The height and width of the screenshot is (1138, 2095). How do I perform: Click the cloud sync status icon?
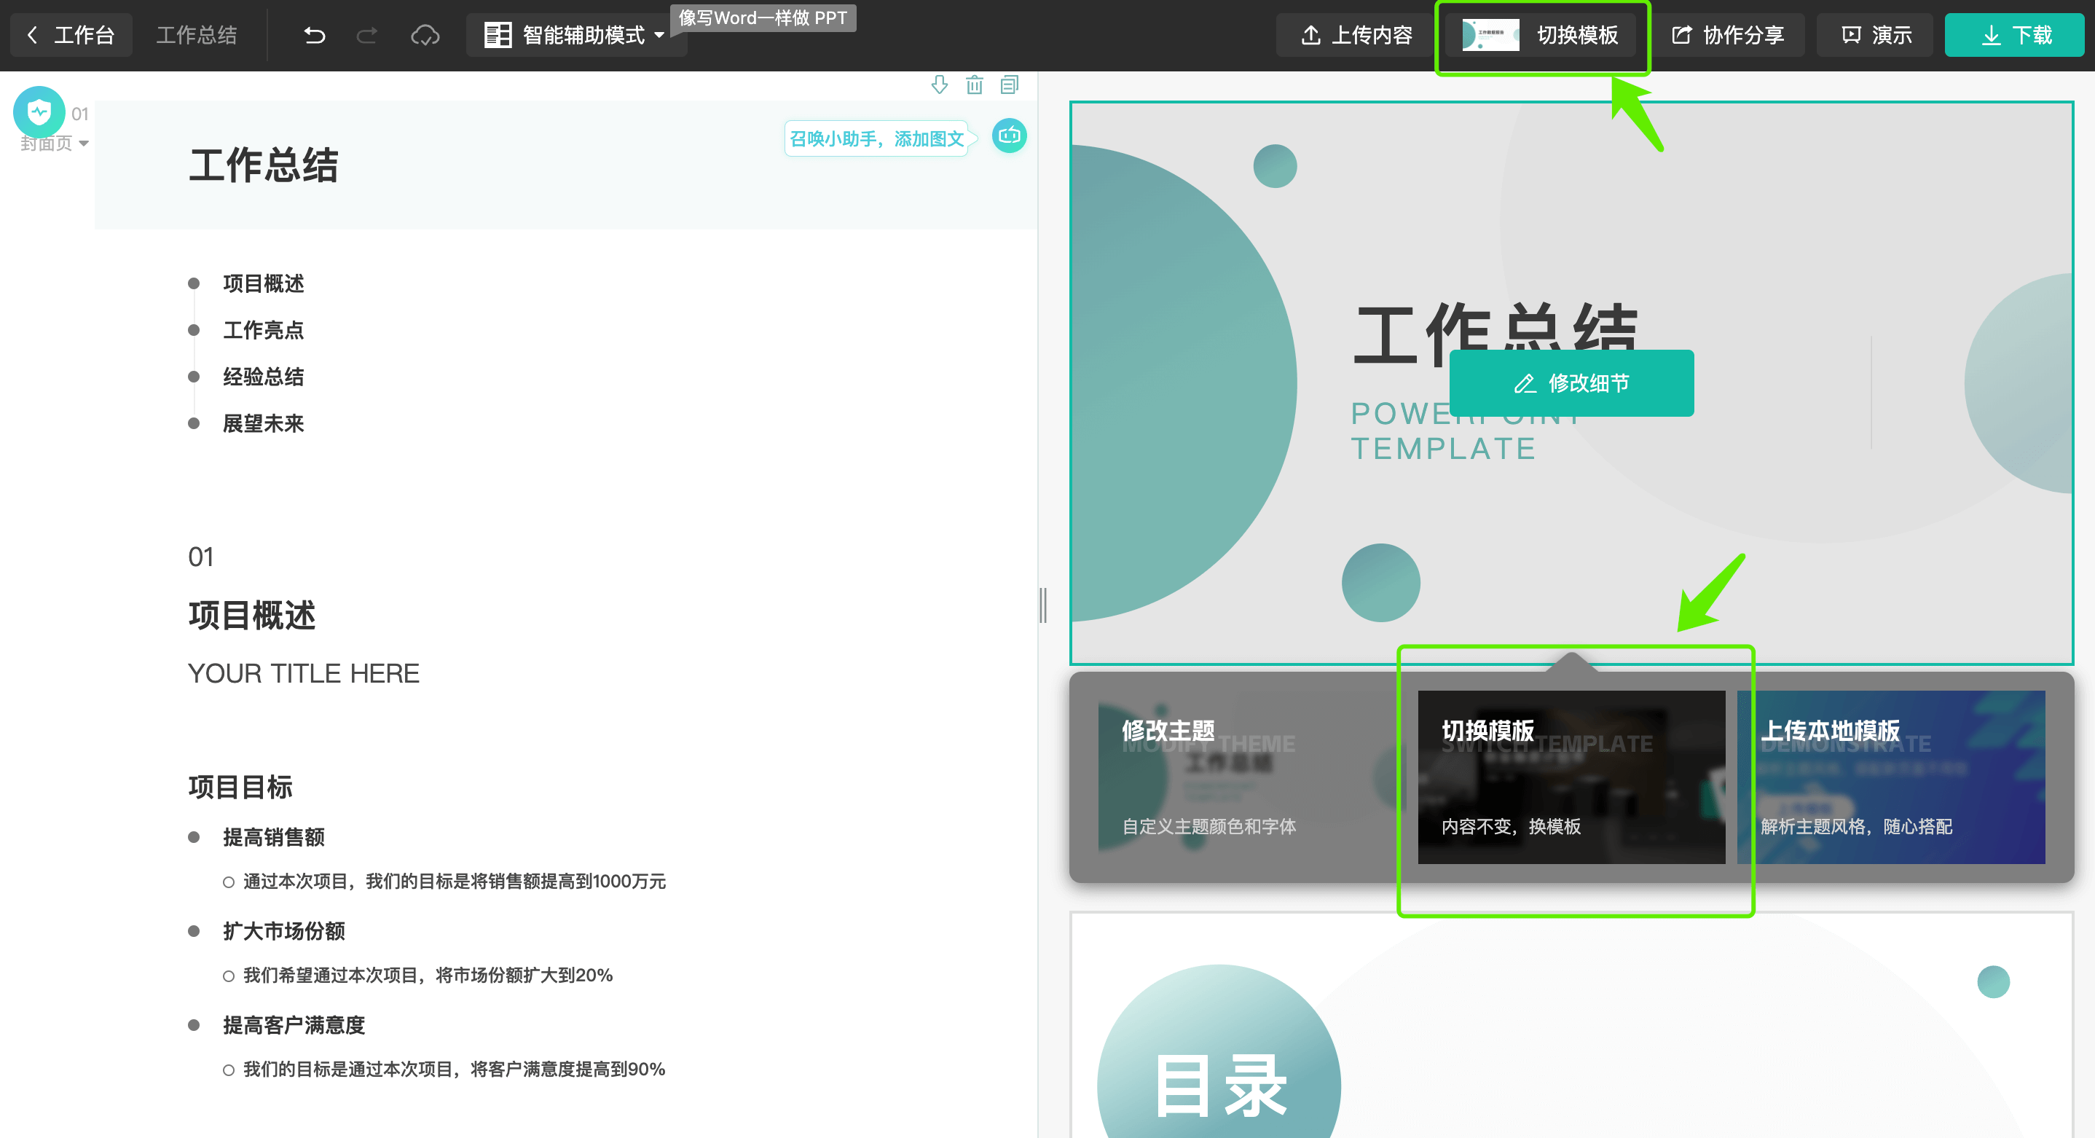tap(425, 35)
